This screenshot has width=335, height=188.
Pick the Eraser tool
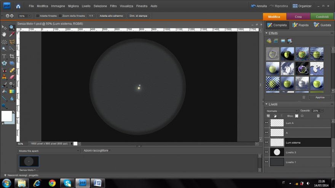tap(12, 77)
